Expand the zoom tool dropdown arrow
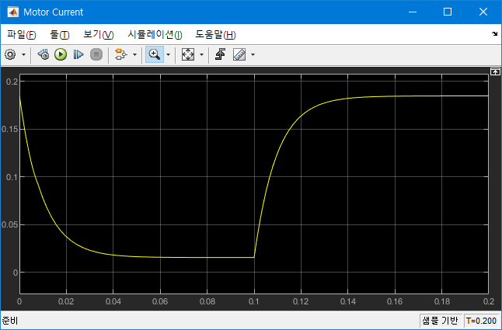The image size is (502, 330). [x=169, y=54]
